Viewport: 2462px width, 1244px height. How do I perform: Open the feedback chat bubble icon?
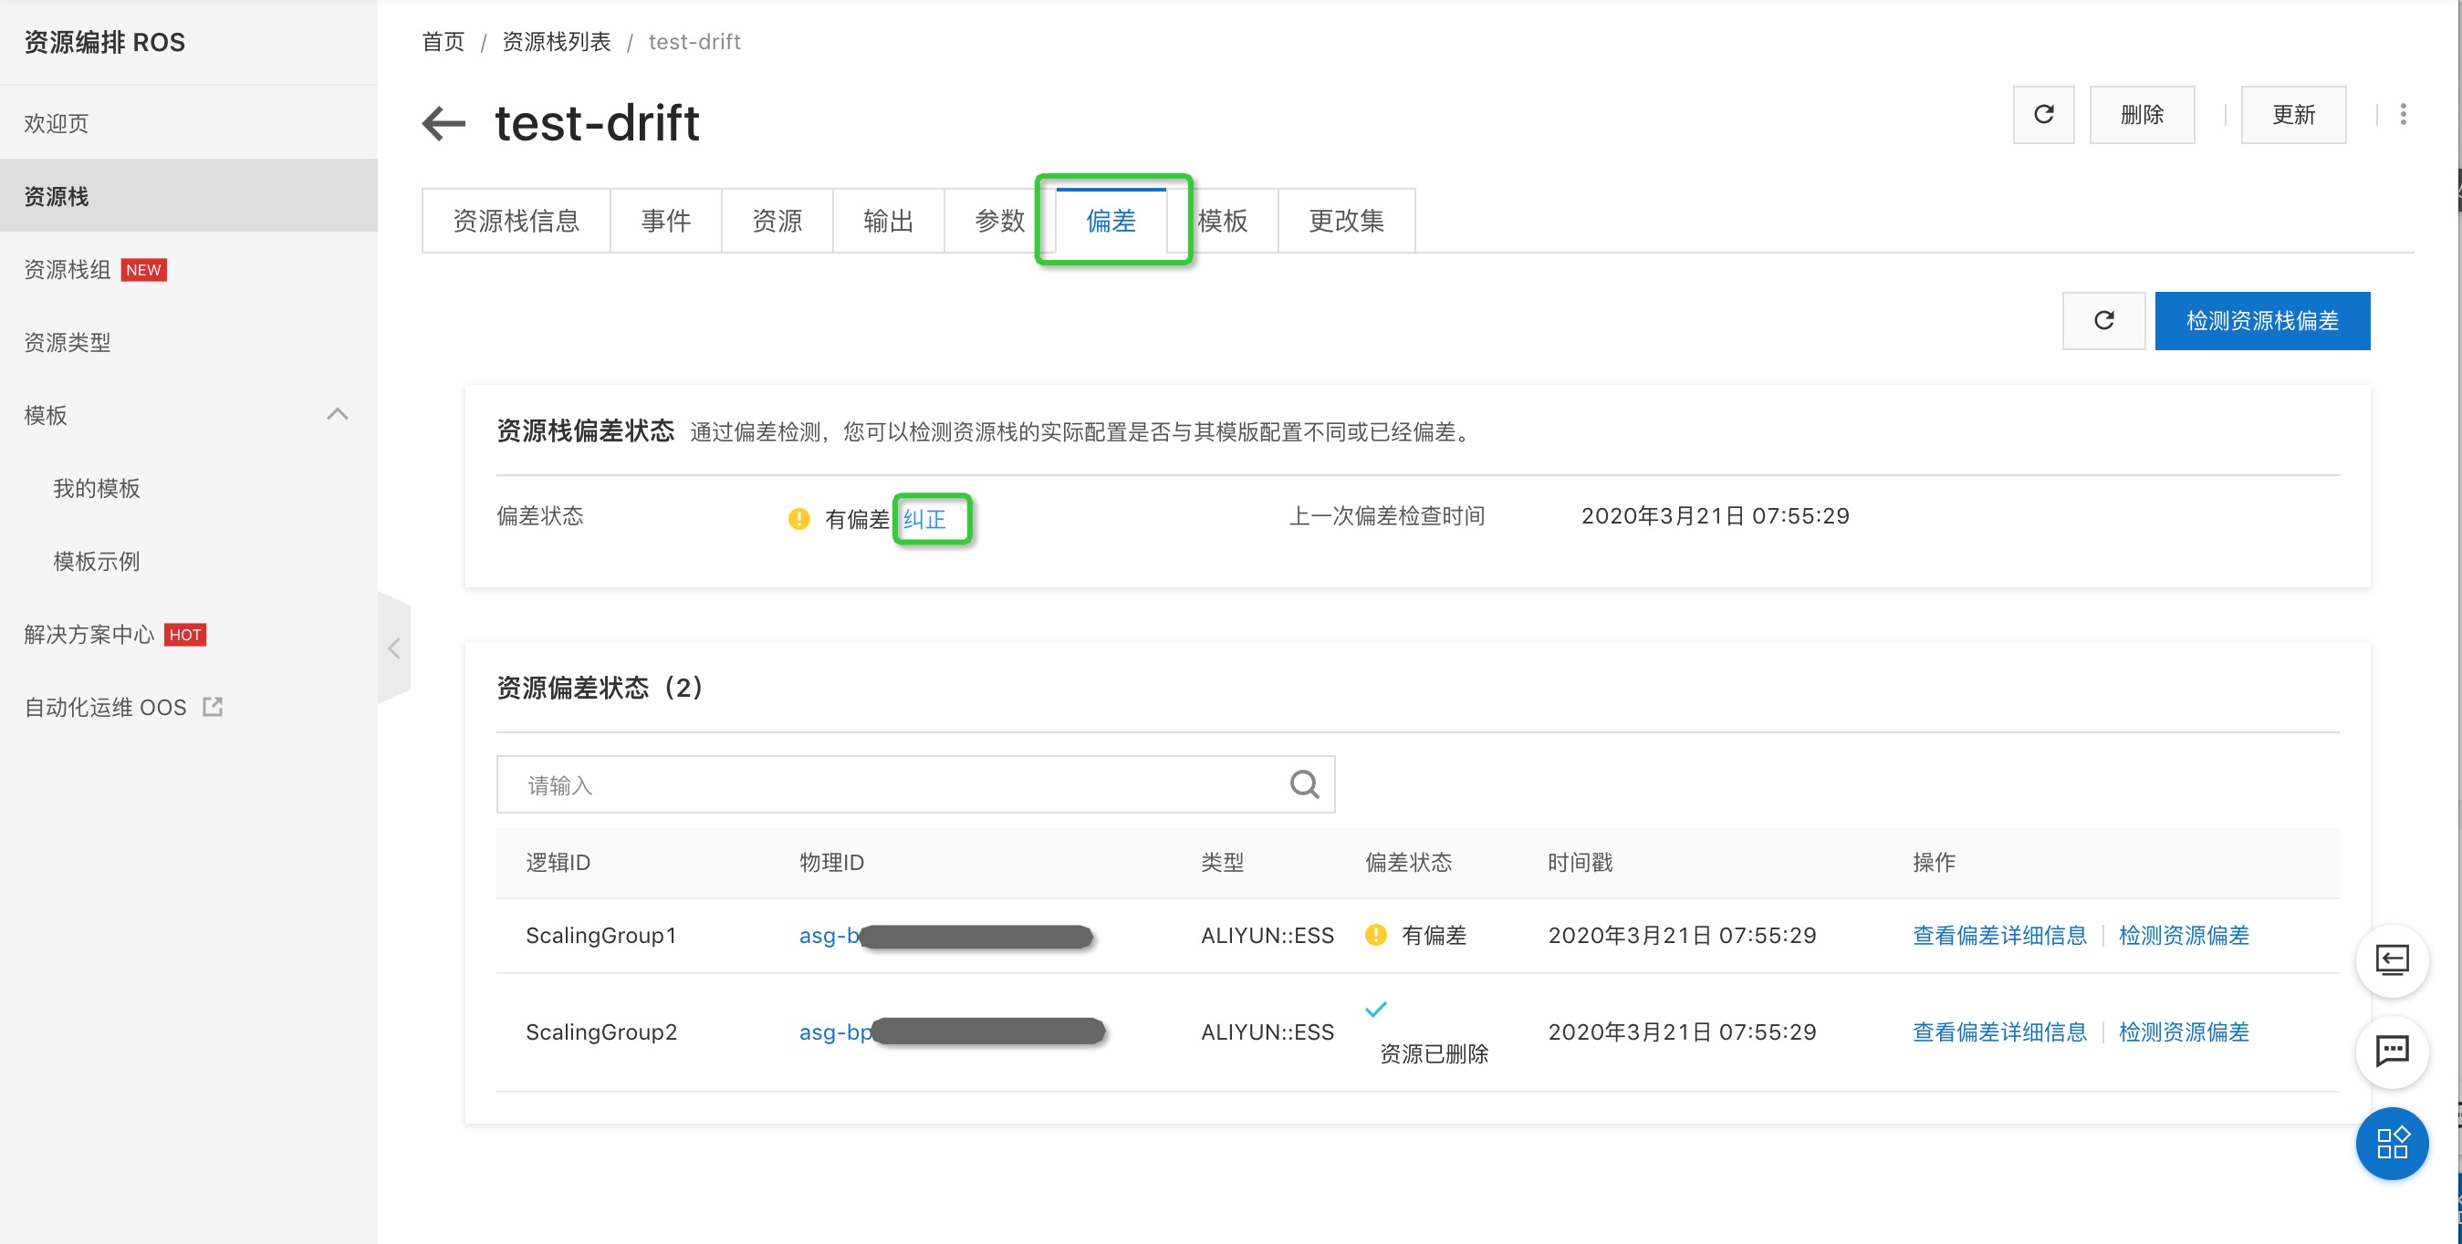click(2393, 1051)
